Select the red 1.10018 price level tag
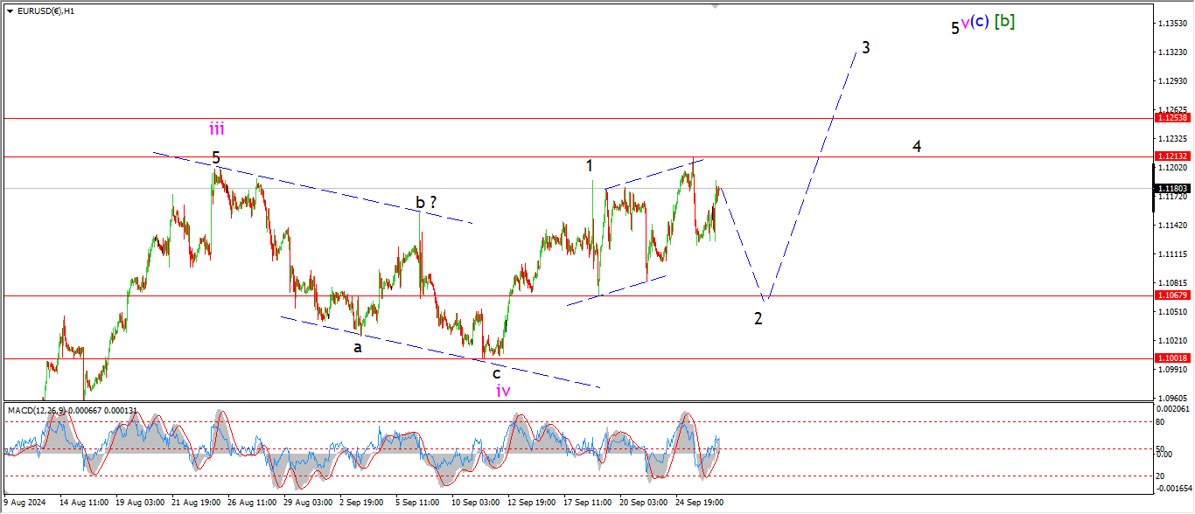The height and width of the screenshot is (514, 1195). (x=1171, y=358)
